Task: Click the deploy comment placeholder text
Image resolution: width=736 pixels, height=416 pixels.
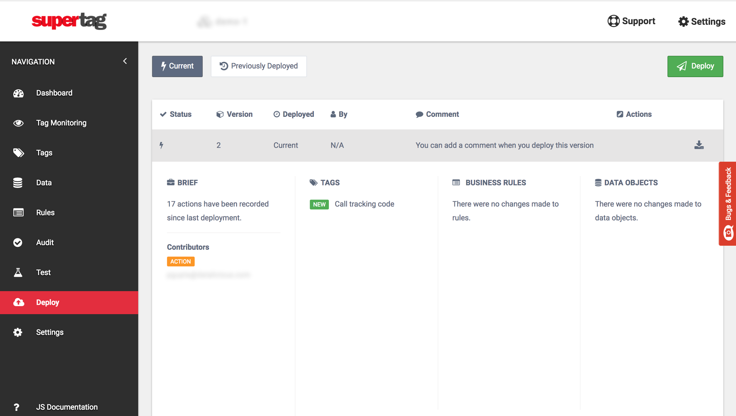Action: coord(504,145)
